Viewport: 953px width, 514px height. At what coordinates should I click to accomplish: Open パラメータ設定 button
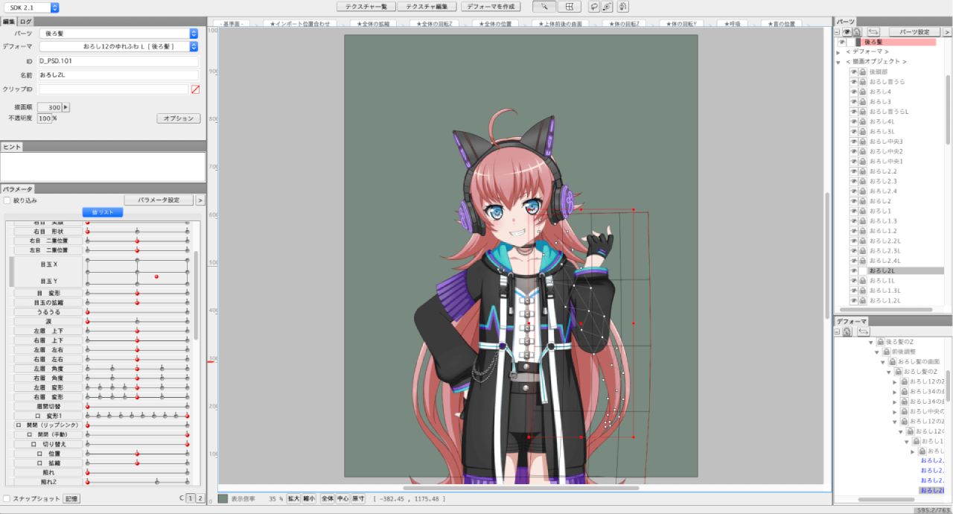[x=159, y=200]
